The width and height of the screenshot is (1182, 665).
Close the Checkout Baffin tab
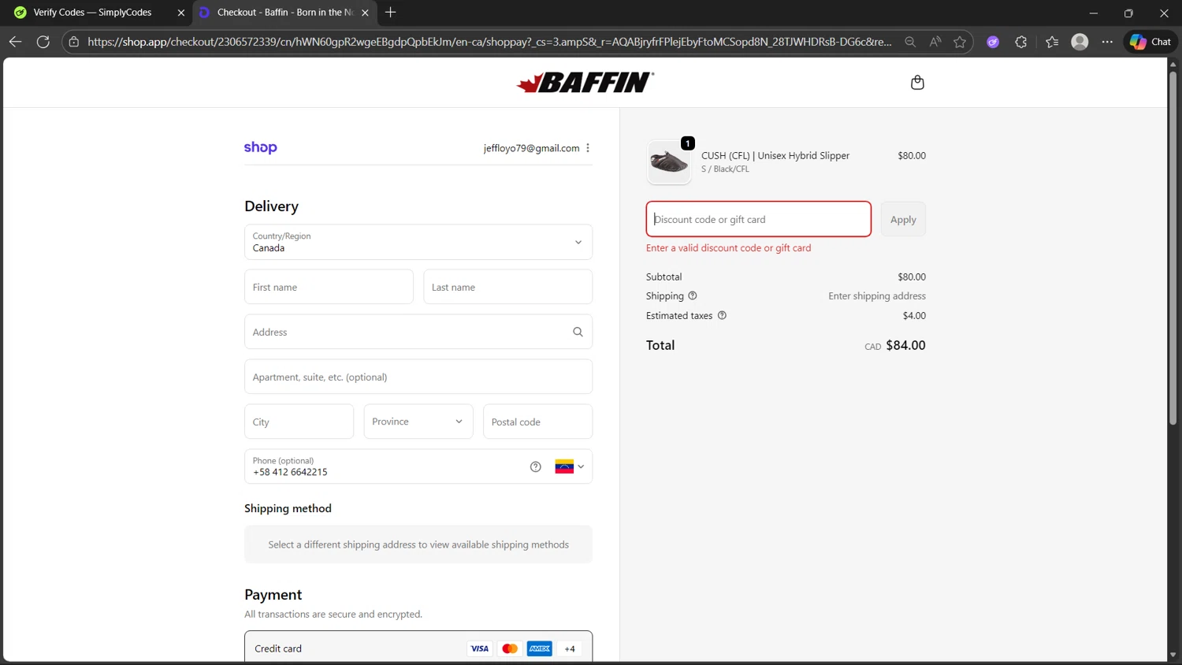coord(365,13)
